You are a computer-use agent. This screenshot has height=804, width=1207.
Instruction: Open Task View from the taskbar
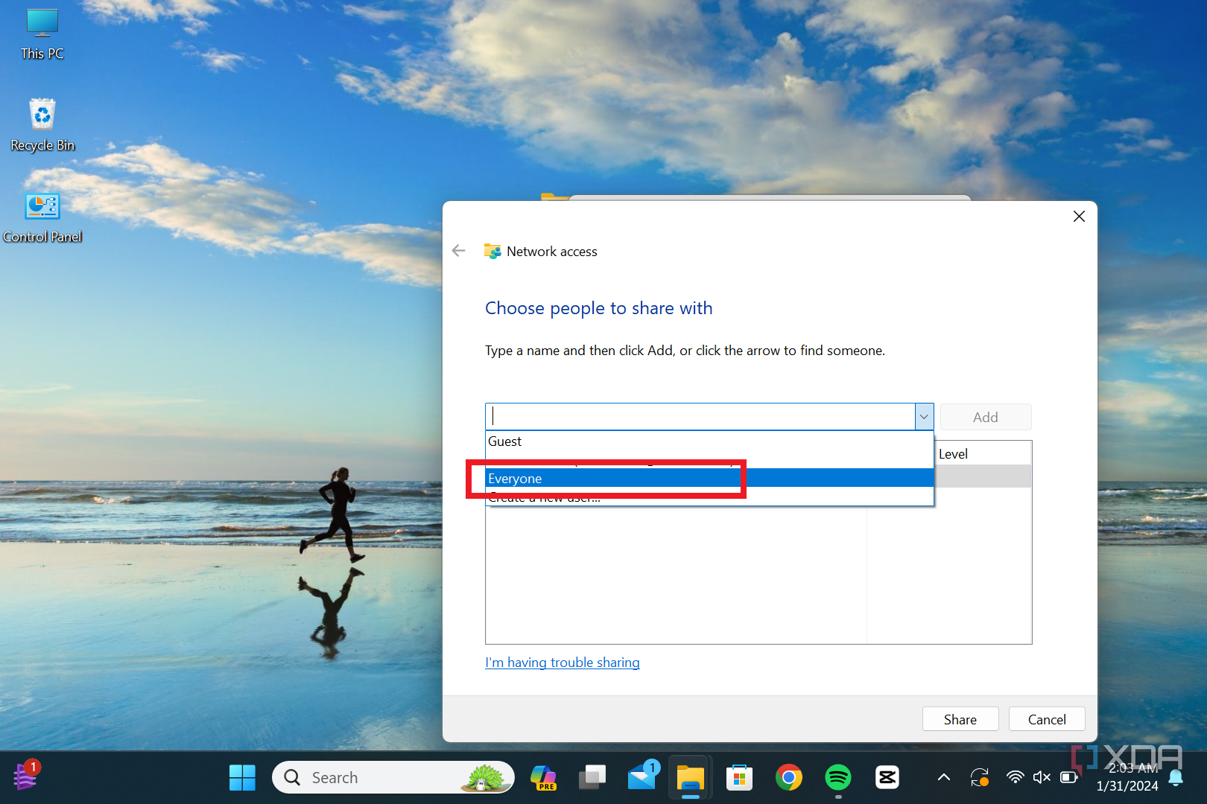[592, 776]
